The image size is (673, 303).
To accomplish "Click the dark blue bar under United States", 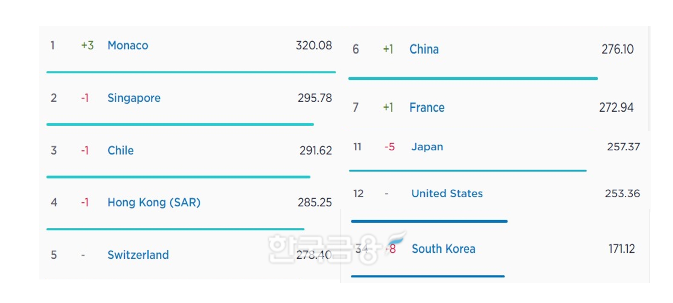I will coord(429,221).
